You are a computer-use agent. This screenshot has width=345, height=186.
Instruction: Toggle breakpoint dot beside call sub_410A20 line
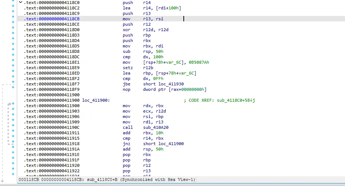(13, 125)
